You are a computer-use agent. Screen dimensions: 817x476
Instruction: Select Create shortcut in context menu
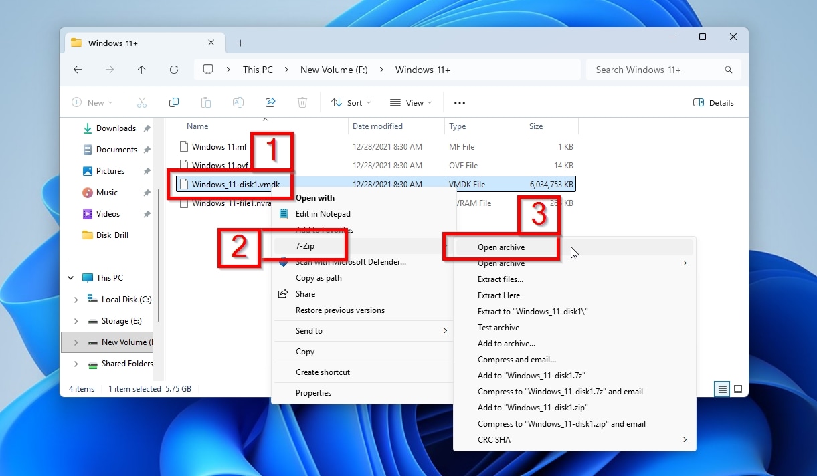(323, 372)
